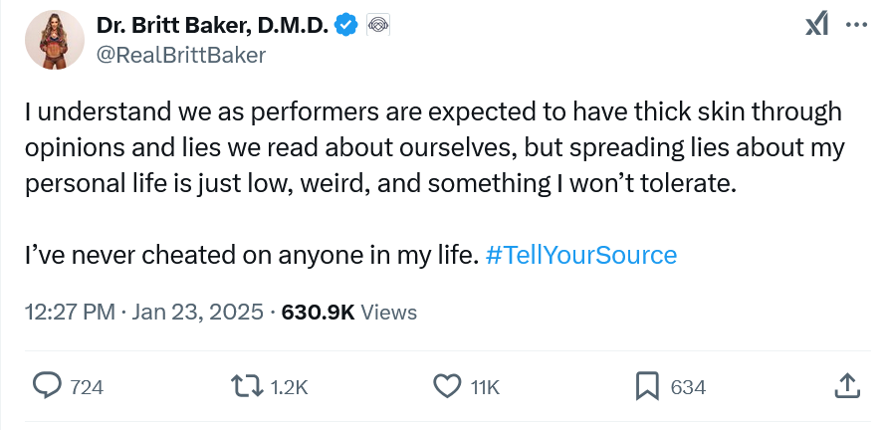Open the 12:27 PM timestamp link
Image resolution: width=887 pixels, height=430 pixels.
pos(70,313)
